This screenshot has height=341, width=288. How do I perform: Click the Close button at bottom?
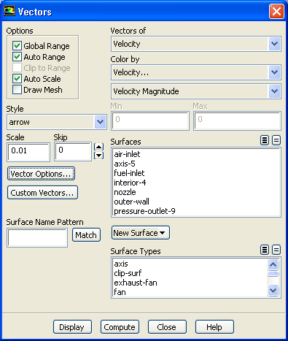(167, 327)
